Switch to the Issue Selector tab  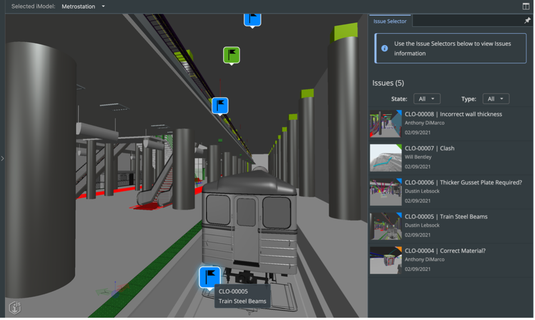pos(389,21)
